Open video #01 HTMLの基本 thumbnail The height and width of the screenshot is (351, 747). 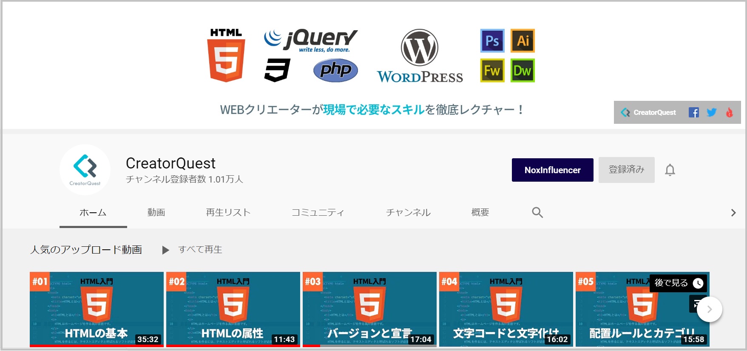coord(97,309)
